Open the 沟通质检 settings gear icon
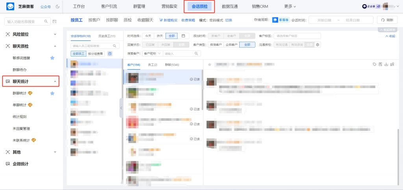Image resolution: width=403 pixels, height=190 pixels. (318, 44)
